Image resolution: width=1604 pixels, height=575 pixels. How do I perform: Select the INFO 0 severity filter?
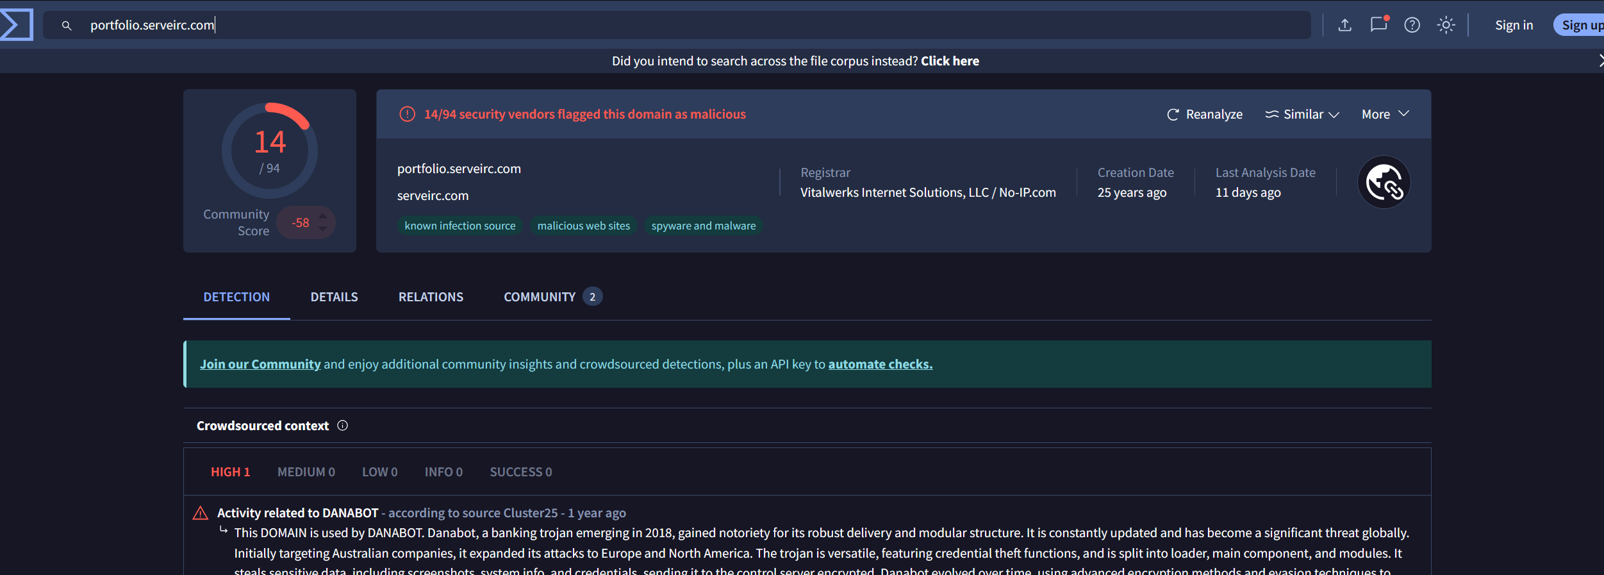click(x=443, y=472)
